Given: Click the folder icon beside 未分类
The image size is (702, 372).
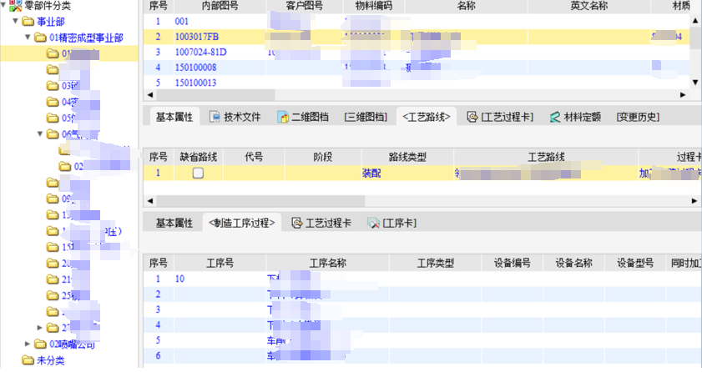Looking at the screenshot, I should [x=28, y=360].
